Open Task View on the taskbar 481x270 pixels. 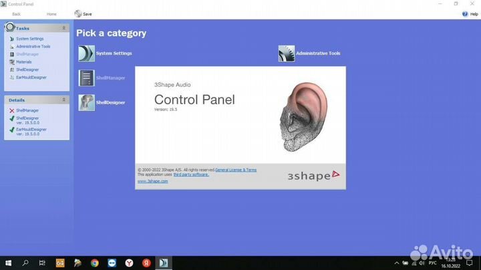point(42,263)
